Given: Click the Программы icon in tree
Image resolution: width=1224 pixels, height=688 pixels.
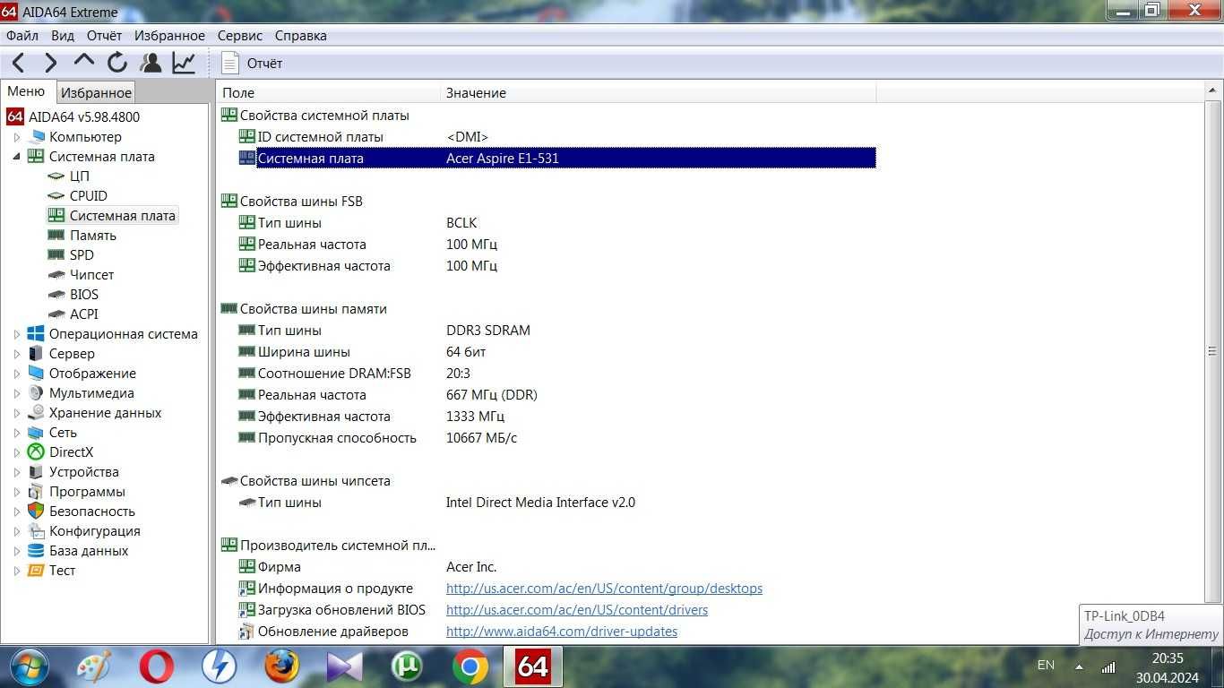Looking at the screenshot, I should [36, 492].
